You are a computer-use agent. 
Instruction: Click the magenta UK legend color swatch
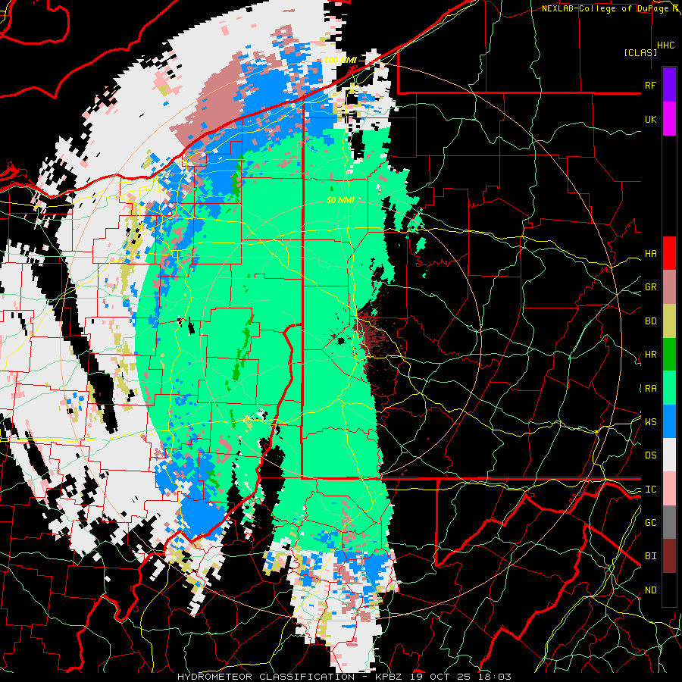tap(669, 119)
